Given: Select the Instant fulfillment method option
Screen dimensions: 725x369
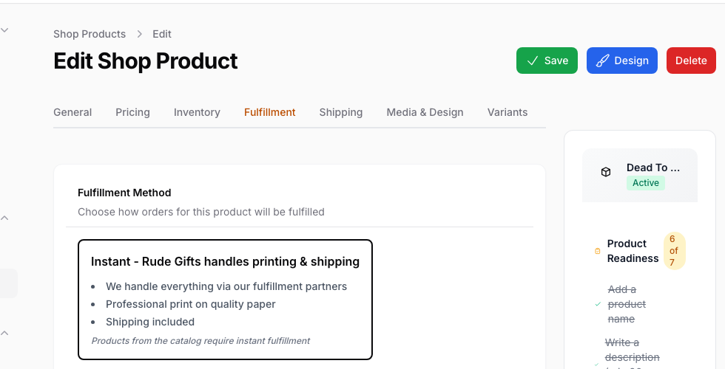Looking at the screenshot, I should pos(225,300).
